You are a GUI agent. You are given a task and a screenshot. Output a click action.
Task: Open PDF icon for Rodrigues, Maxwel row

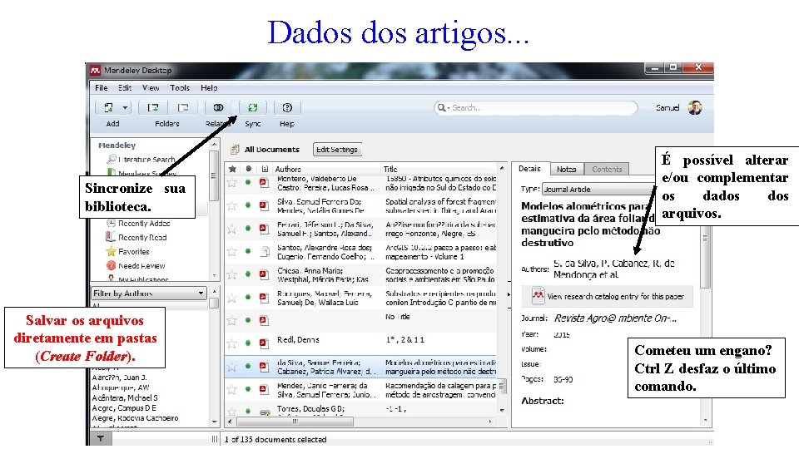(x=264, y=298)
